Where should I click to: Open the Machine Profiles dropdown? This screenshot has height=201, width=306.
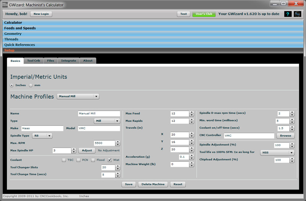click(x=78, y=96)
